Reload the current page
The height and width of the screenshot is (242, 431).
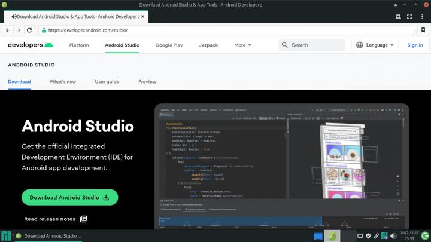coord(29,30)
